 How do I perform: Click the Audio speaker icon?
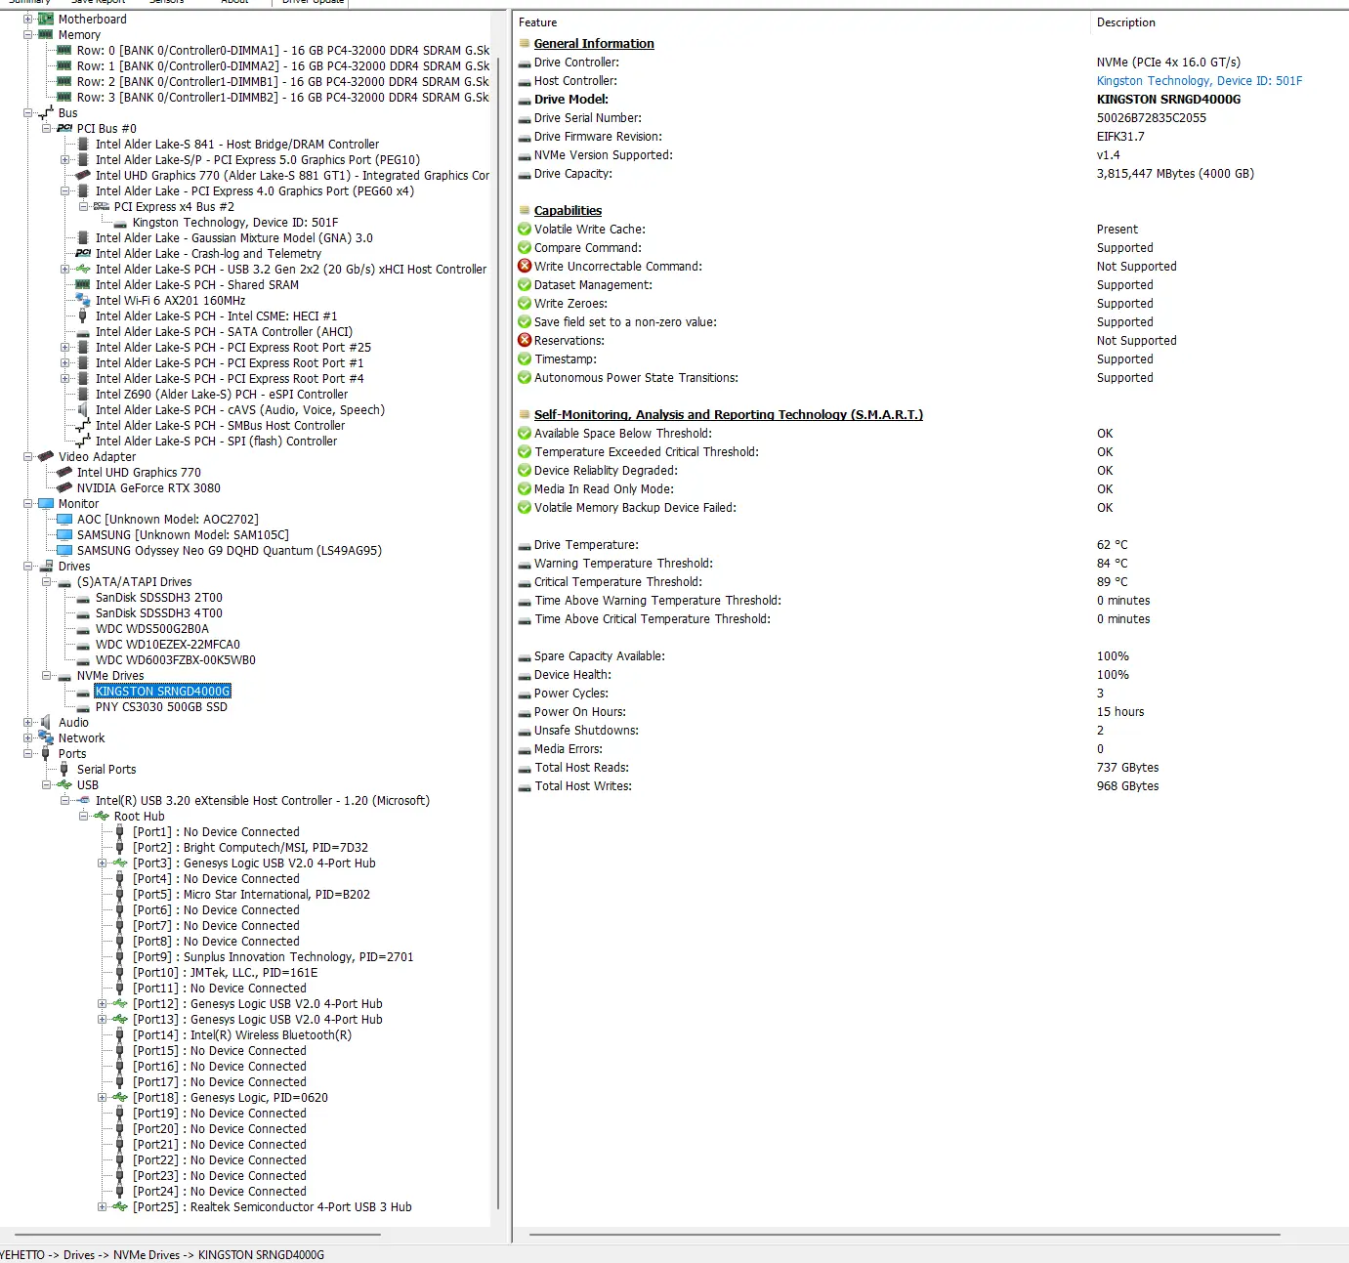pyautogui.click(x=46, y=722)
